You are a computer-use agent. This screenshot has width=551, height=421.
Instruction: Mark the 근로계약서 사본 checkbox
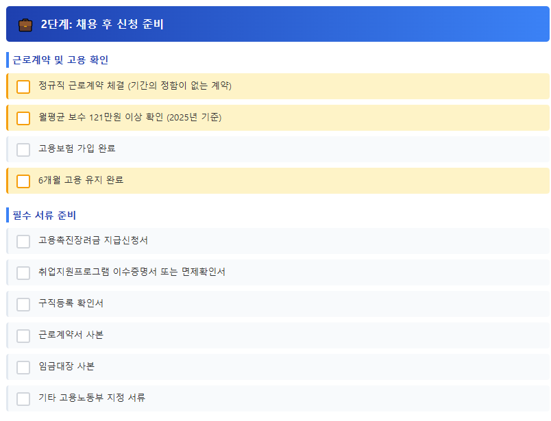tap(23, 336)
